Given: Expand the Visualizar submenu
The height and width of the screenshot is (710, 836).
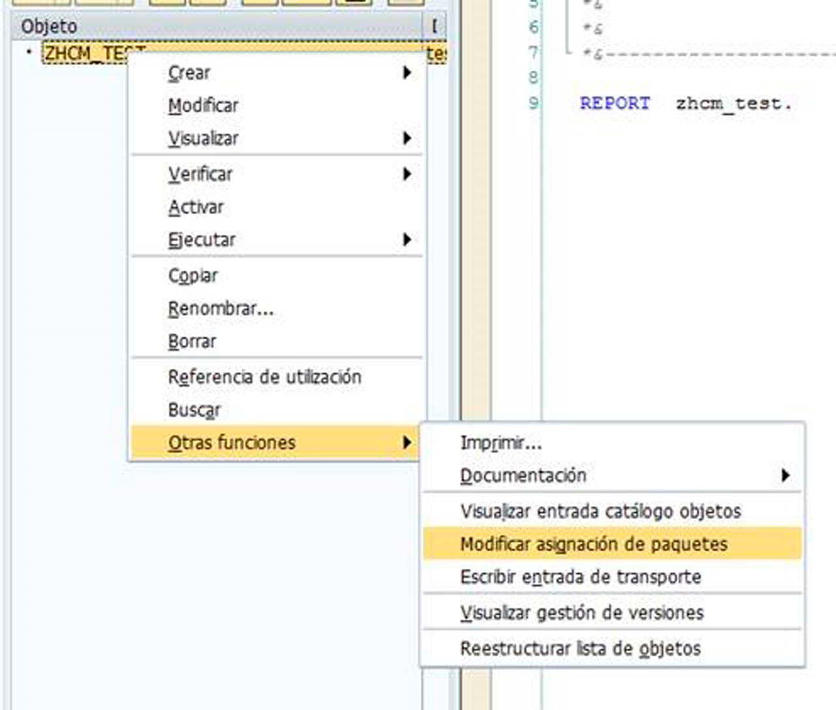Looking at the screenshot, I should [202, 138].
